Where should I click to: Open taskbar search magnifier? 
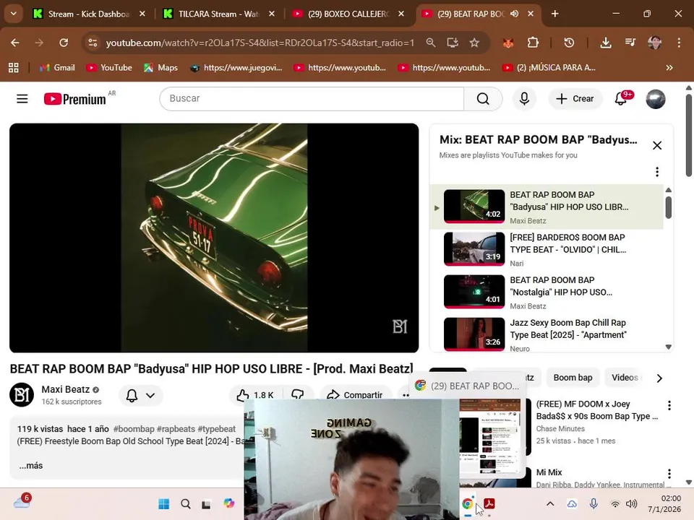point(186,503)
